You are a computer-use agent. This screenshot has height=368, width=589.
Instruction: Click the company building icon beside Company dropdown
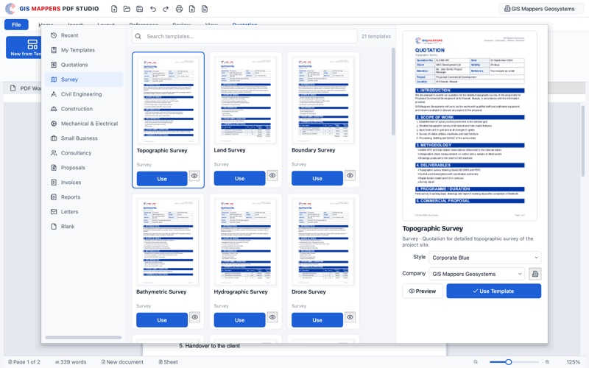535,274
